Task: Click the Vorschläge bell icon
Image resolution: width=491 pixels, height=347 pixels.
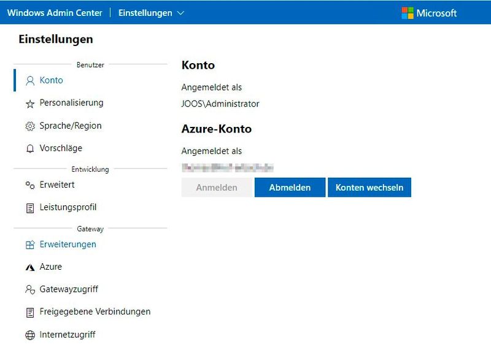Action: point(30,148)
